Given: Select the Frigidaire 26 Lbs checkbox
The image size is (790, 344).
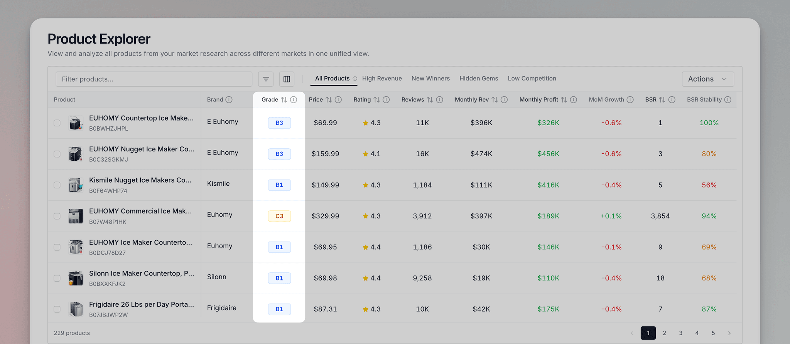Looking at the screenshot, I should (57, 309).
